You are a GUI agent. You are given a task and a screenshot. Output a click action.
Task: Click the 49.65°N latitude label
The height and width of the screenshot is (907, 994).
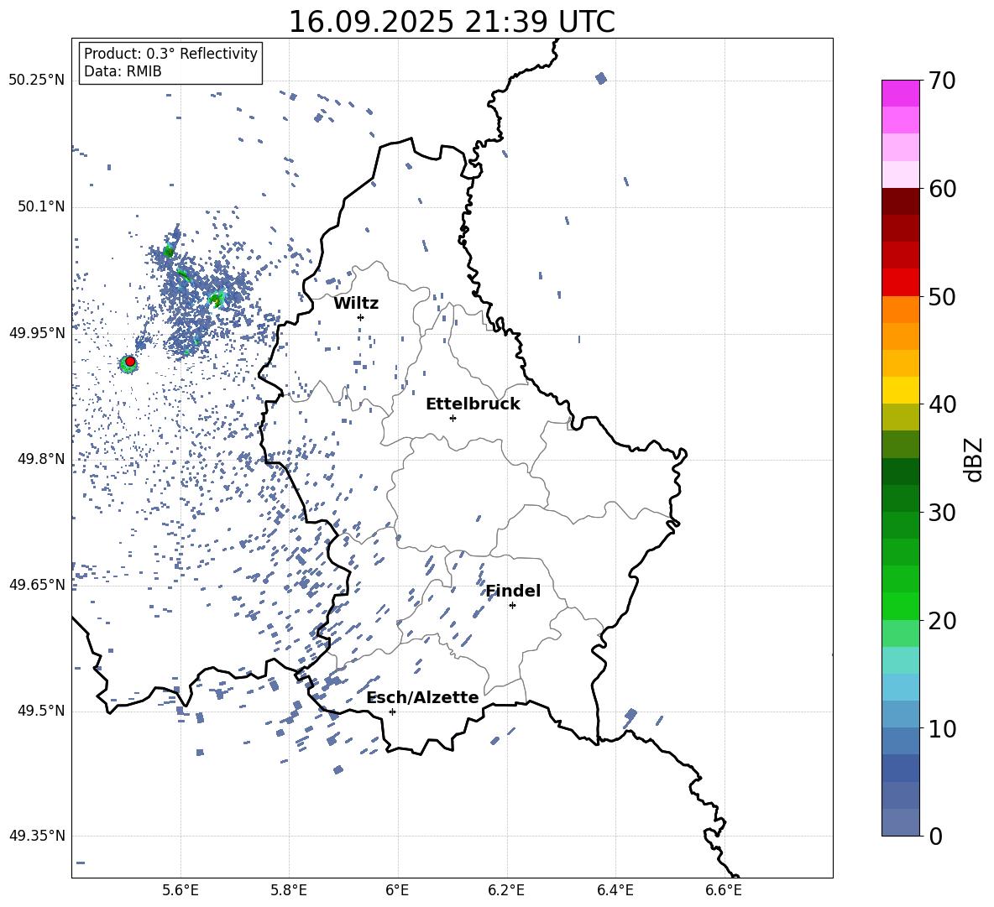coord(37,584)
